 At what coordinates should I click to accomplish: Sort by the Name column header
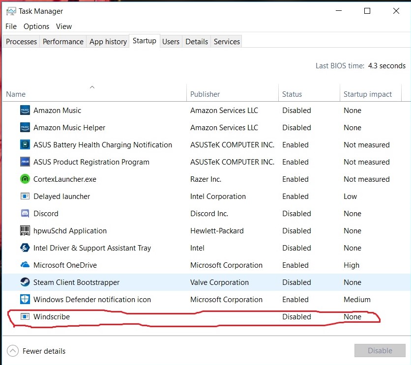(x=94, y=93)
